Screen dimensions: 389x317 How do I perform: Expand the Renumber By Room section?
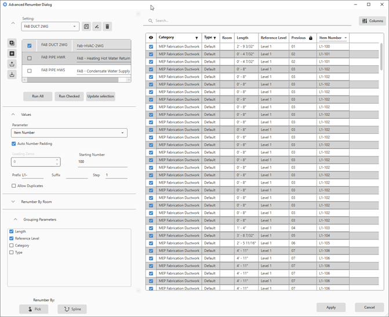pyautogui.click(x=13, y=202)
